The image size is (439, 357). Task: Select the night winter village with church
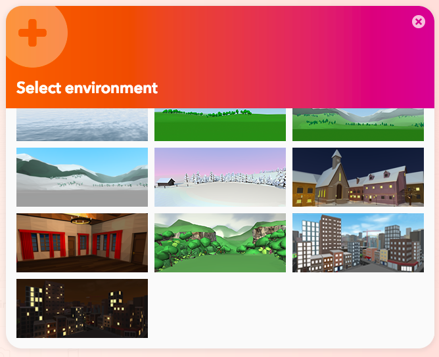coord(358,177)
